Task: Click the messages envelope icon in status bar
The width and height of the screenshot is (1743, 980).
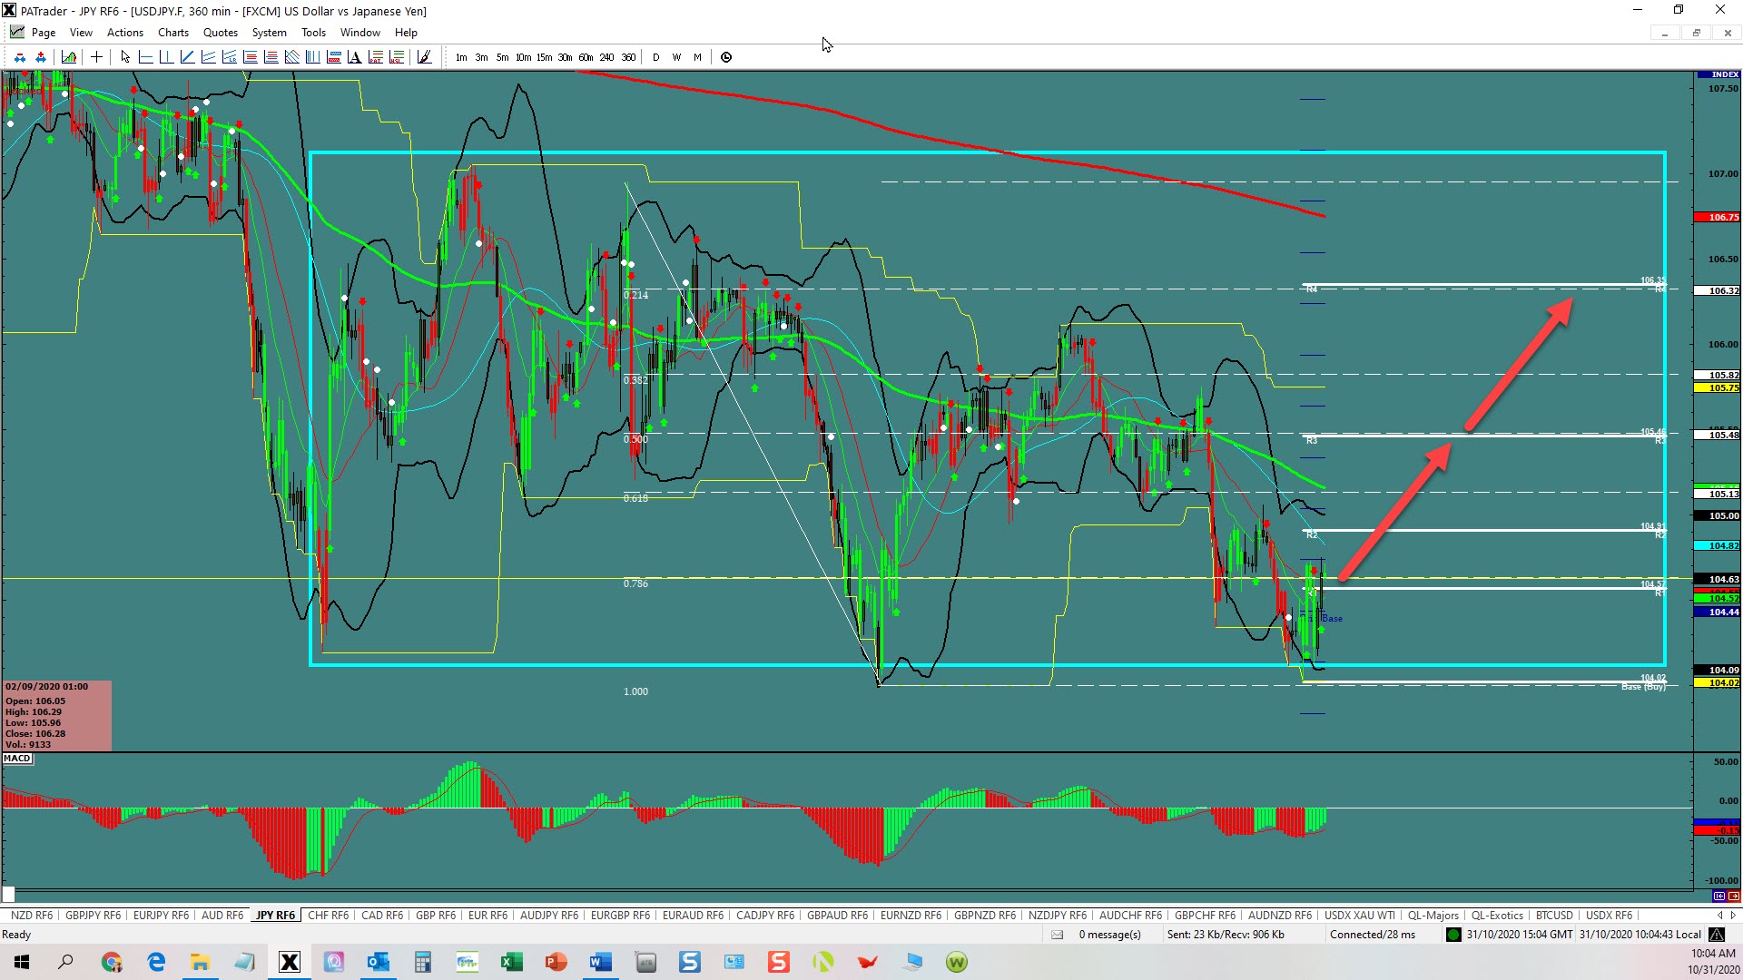Action: click(1057, 935)
